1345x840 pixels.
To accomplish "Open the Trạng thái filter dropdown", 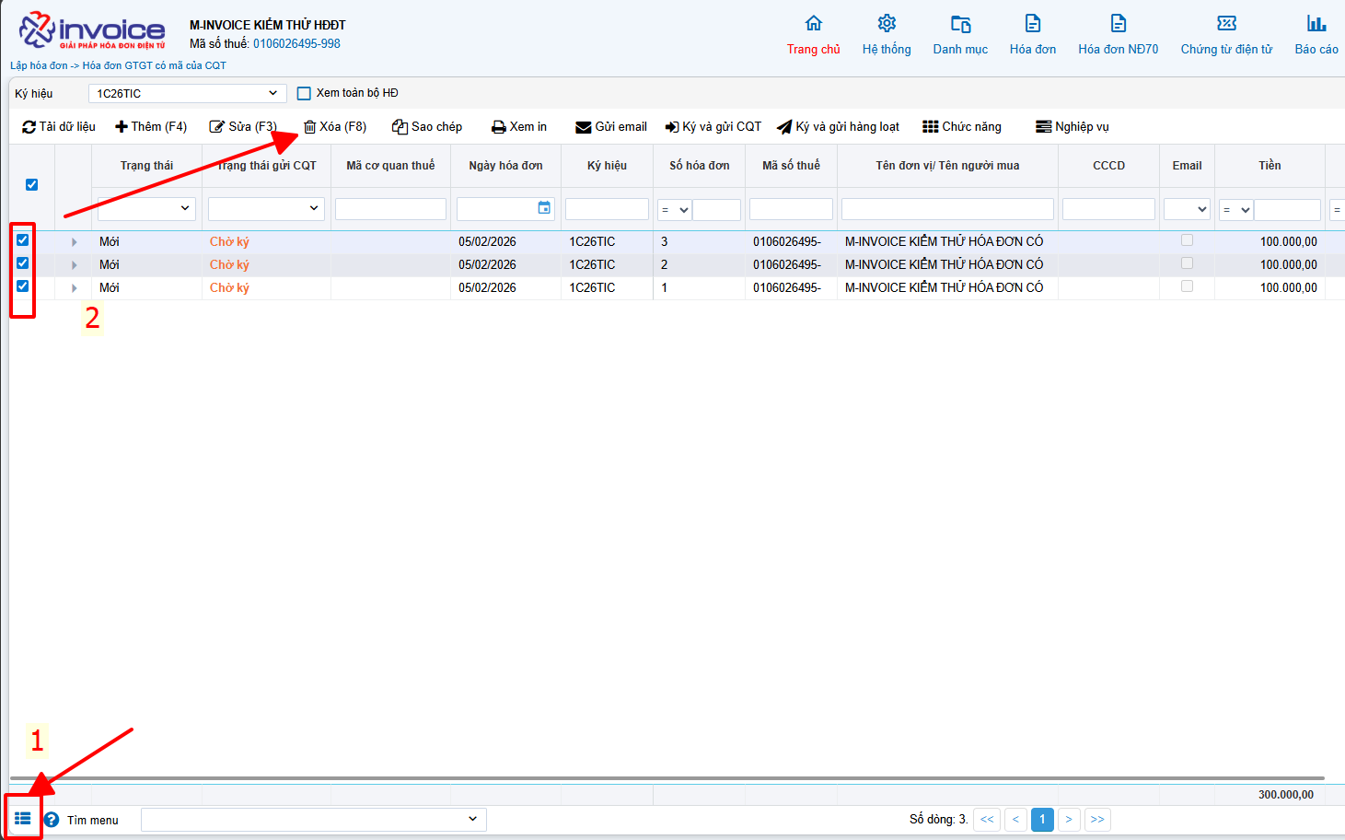I will coord(147,209).
